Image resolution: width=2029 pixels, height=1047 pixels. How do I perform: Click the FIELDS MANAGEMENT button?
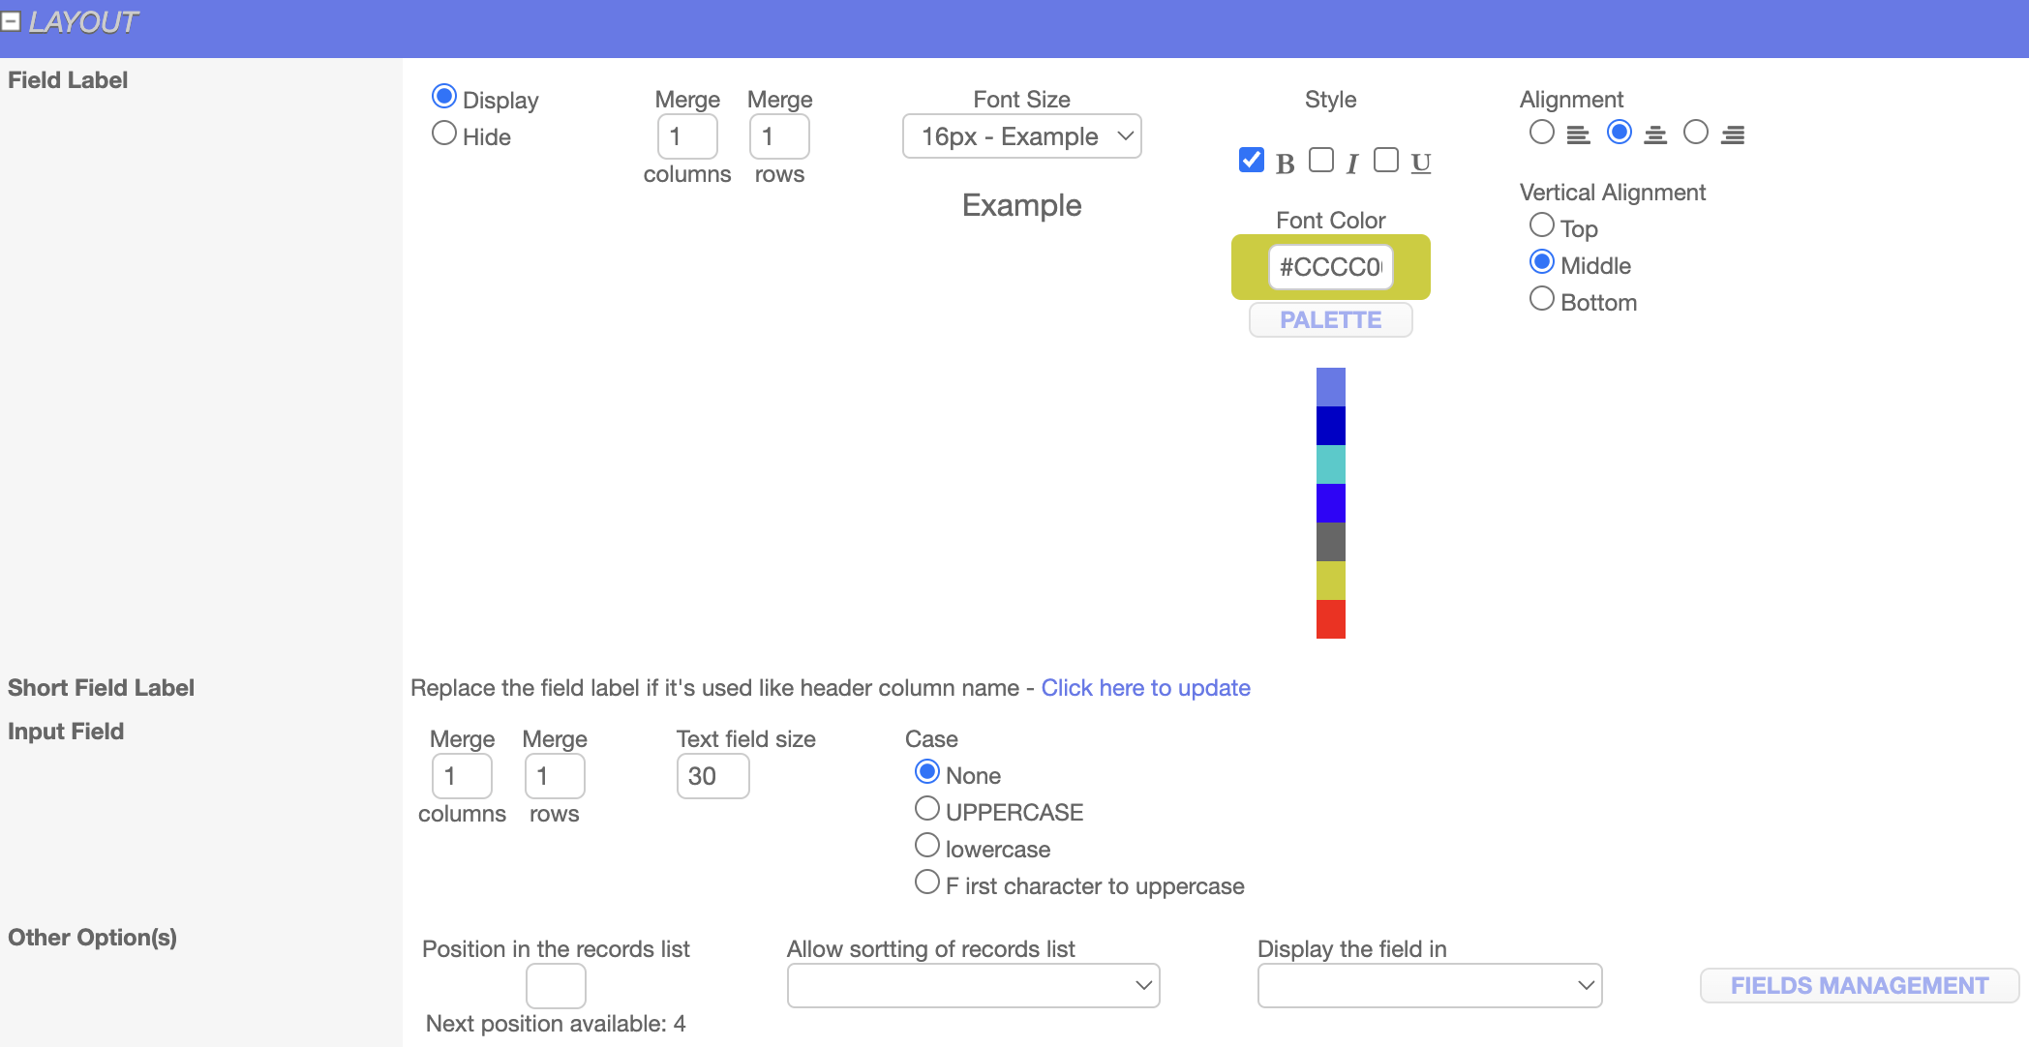tap(1859, 985)
